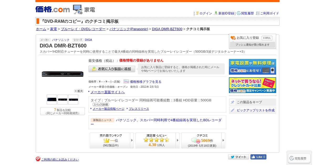The width and height of the screenshot is (315, 165).
Task: Click the pin icon for keeping product
Action: point(233,102)
